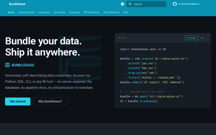Open the Blog tab
The height and width of the screenshot is (135, 216).
pyautogui.click(x=126, y=12)
